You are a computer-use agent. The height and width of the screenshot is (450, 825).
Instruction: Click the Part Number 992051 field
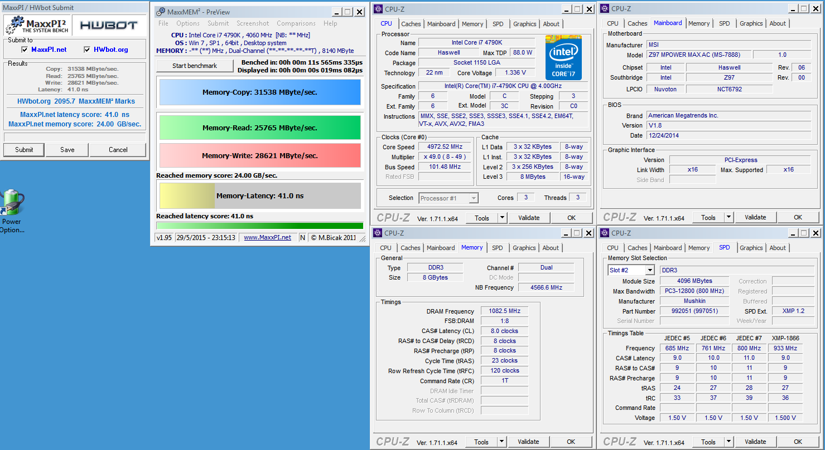click(x=694, y=311)
